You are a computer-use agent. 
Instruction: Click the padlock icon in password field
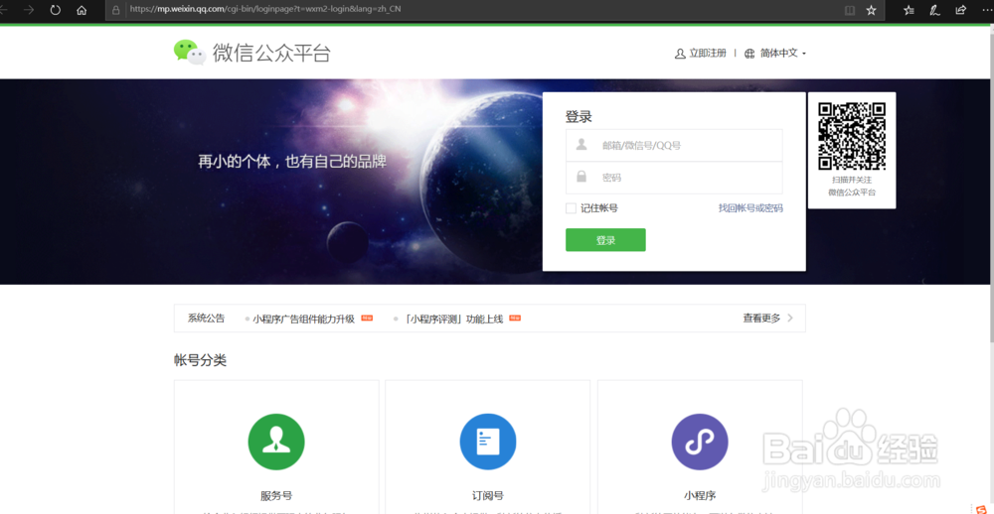[x=581, y=178]
